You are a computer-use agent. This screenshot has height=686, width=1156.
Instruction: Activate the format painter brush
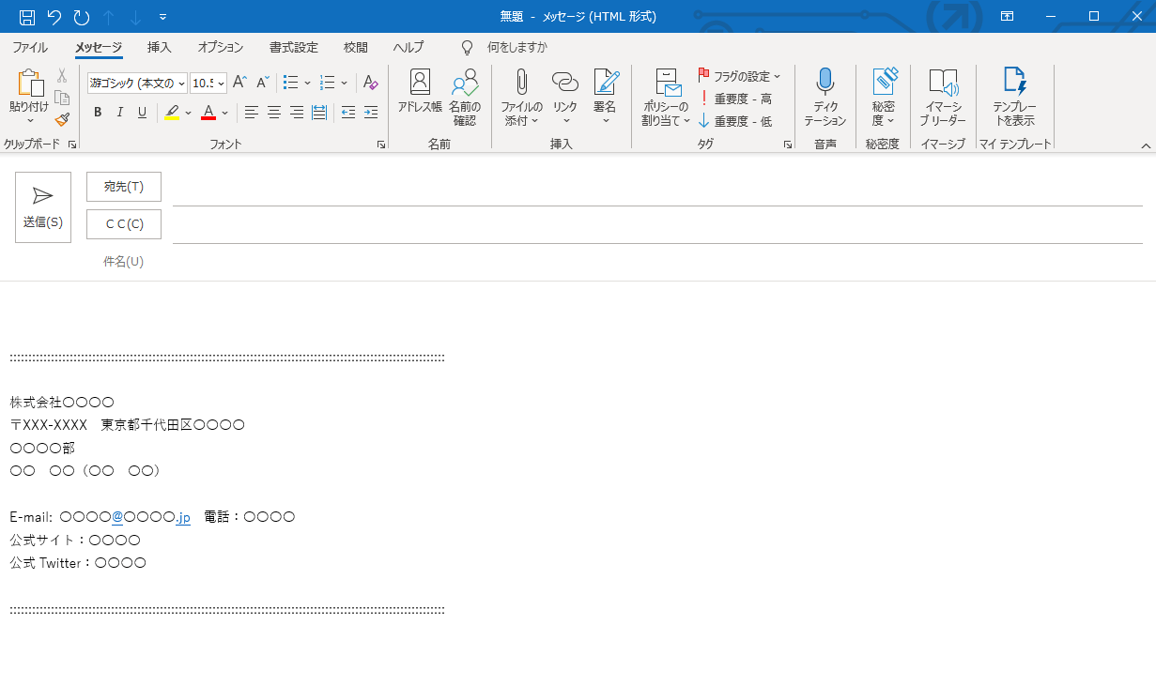(x=62, y=119)
